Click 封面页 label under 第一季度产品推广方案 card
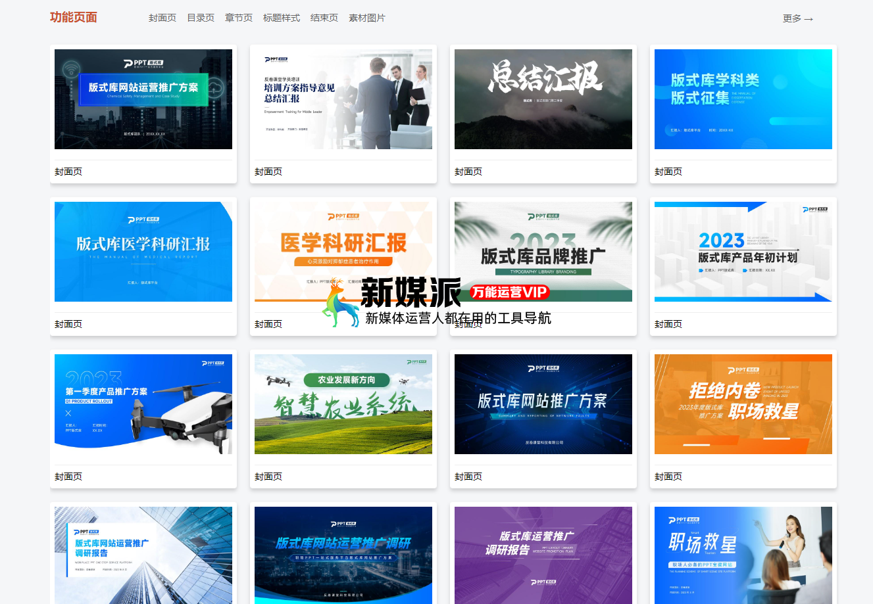The width and height of the screenshot is (873, 604). pyautogui.click(x=68, y=476)
